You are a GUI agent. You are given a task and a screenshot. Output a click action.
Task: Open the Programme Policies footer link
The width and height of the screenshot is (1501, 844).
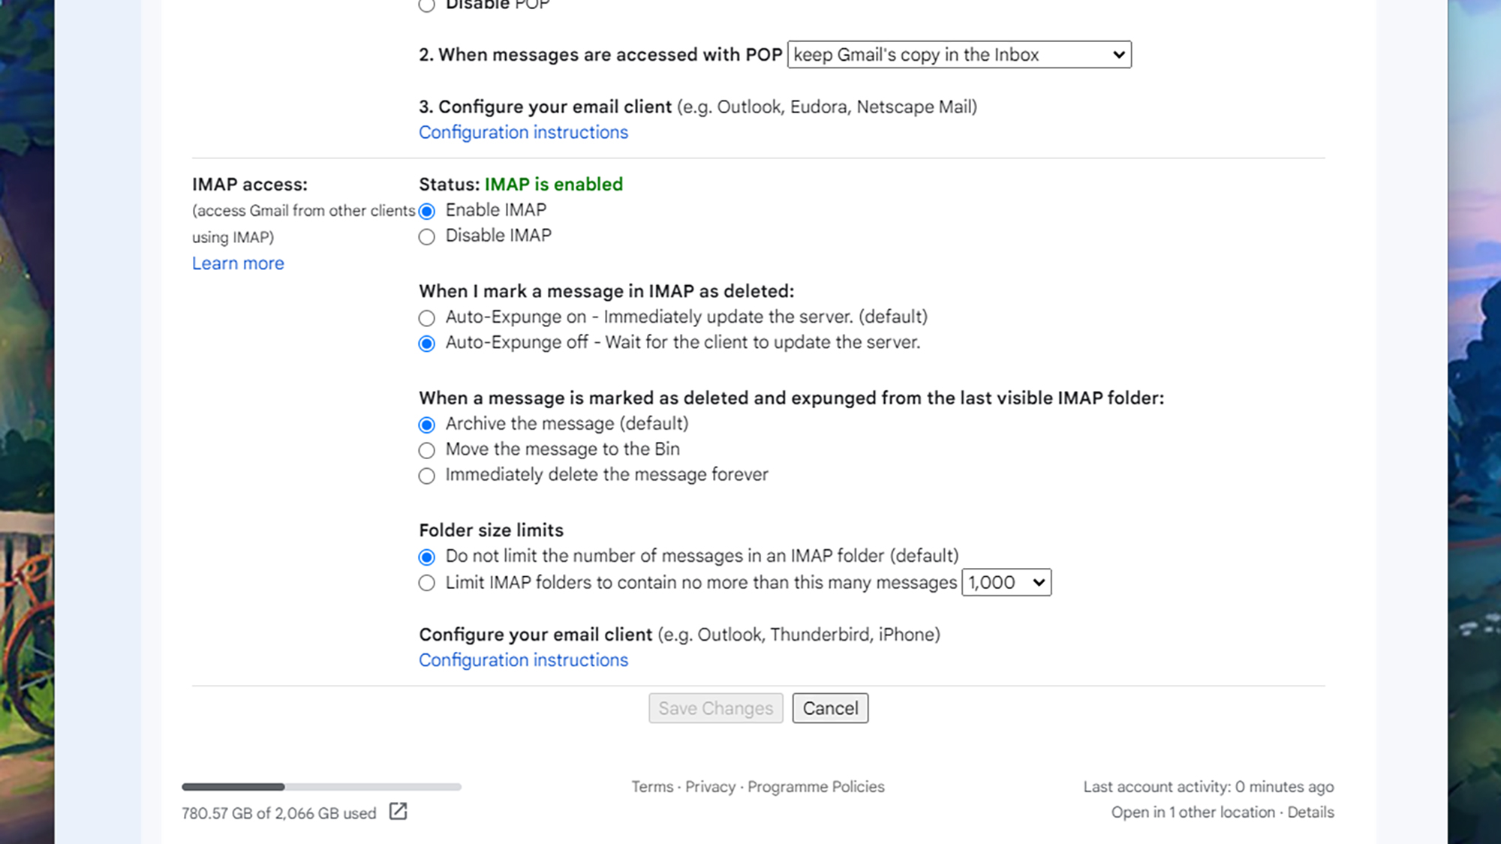816,787
